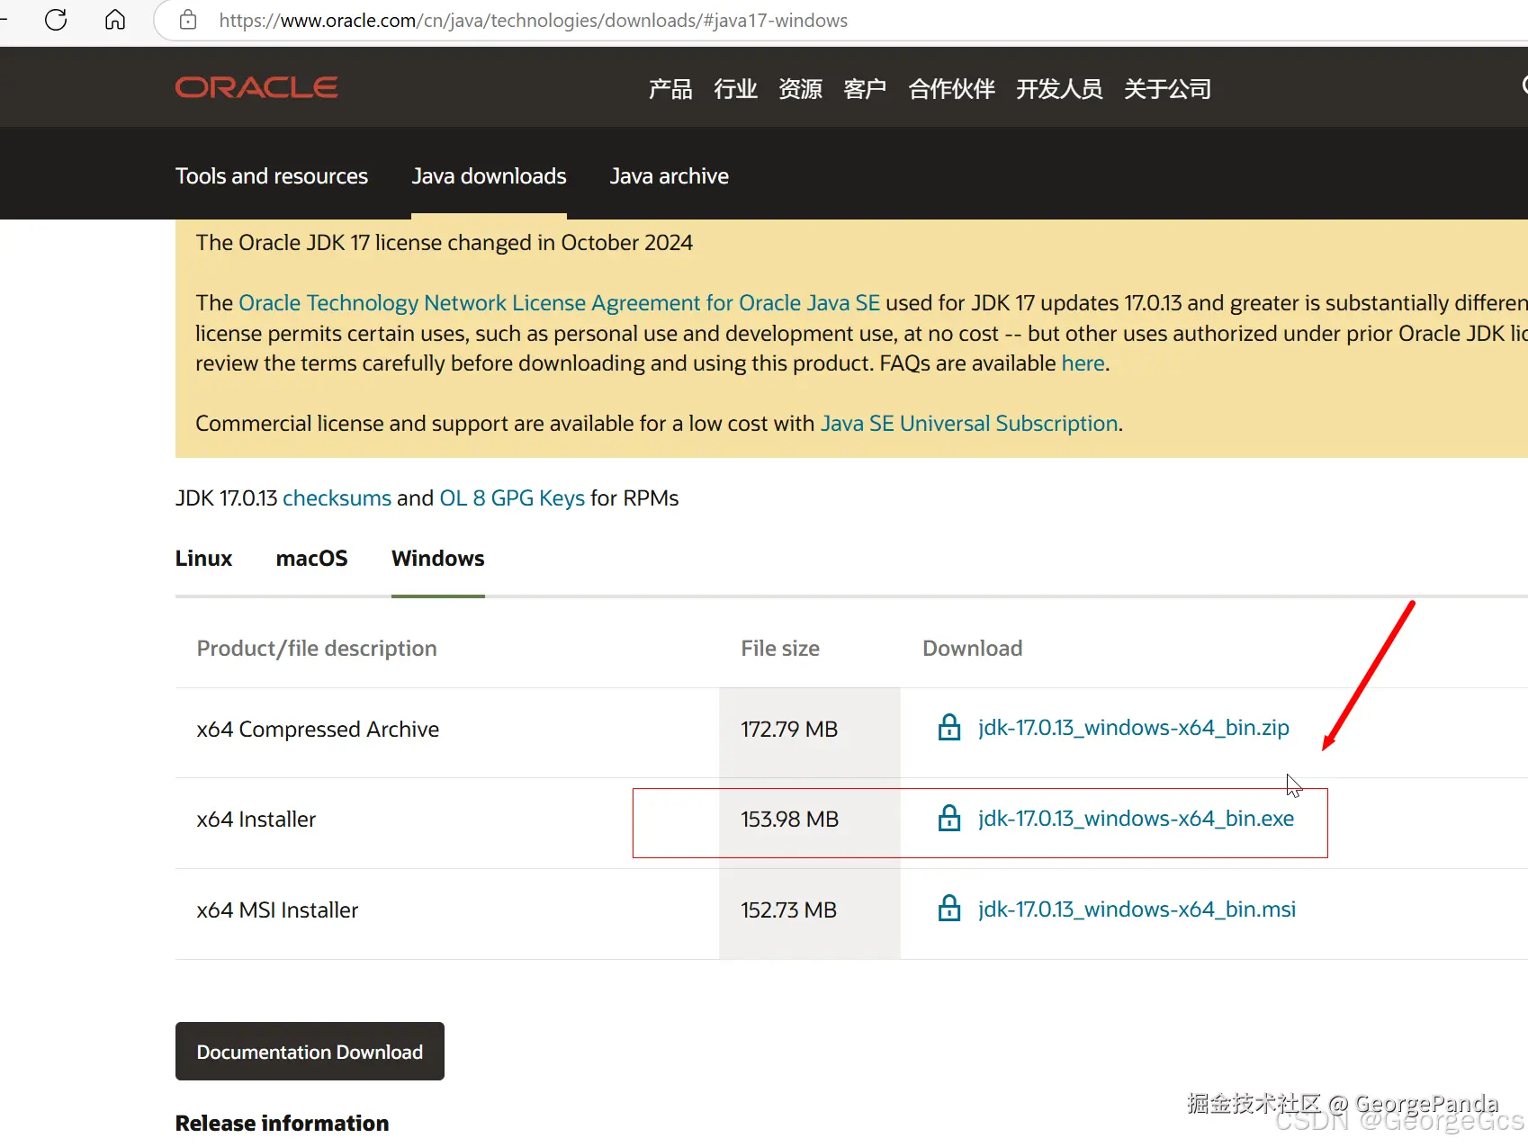
Task: Follow the FAQs 'here' link
Action: 1083,363
